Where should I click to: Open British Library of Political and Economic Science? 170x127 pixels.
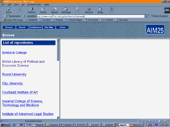click(23, 64)
